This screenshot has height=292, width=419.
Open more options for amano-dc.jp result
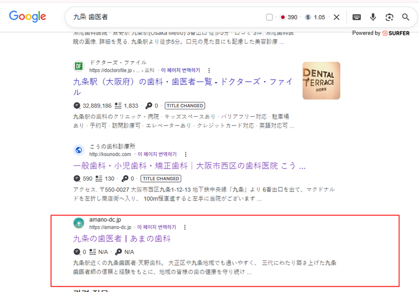(x=185, y=227)
